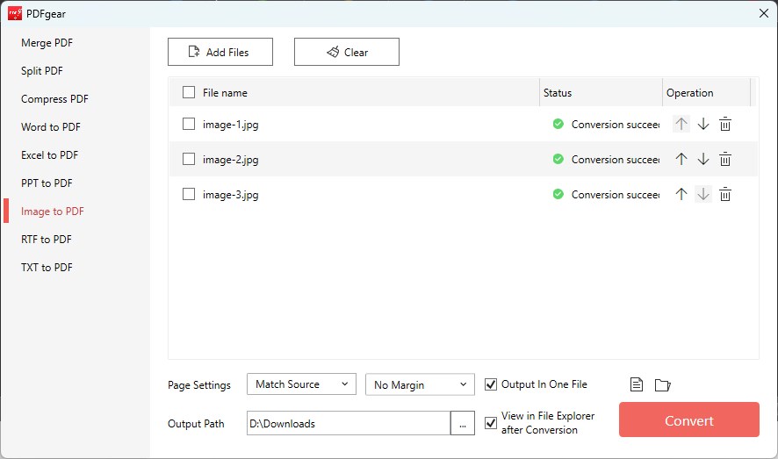
Task: Click Conversion succeeded status of image-2.jpg
Action: point(616,160)
